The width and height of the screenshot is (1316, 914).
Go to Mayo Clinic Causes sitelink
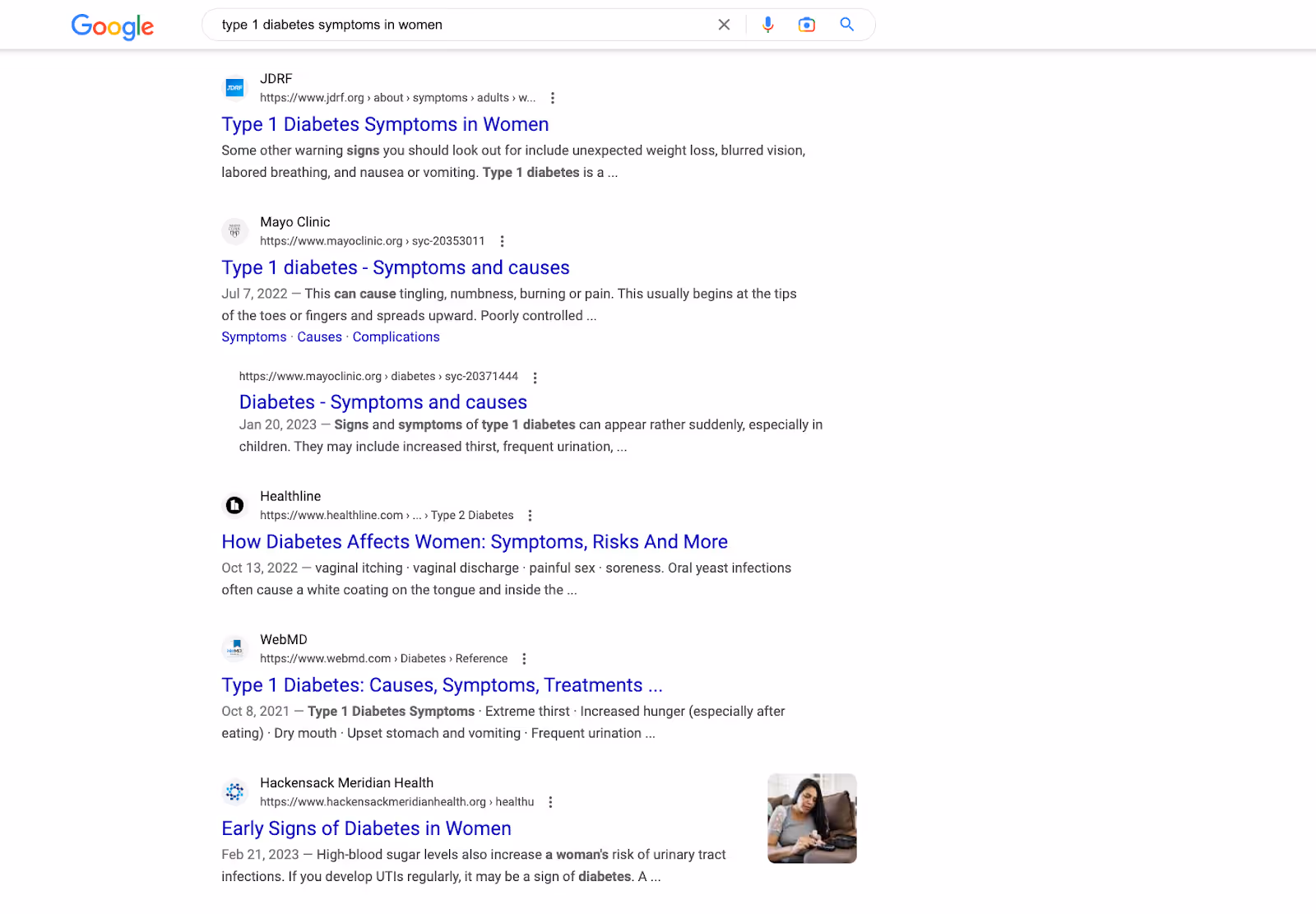[319, 337]
